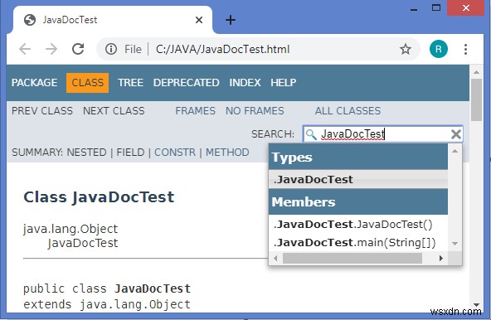Image resolution: width=491 pixels, height=320 pixels.
Task: Open DEPRECATED navigation item
Action: pyautogui.click(x=187, y=83)
